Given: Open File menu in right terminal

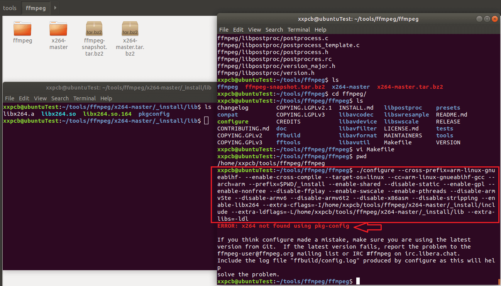Looking at the screenshot, I should coord(224,30).
